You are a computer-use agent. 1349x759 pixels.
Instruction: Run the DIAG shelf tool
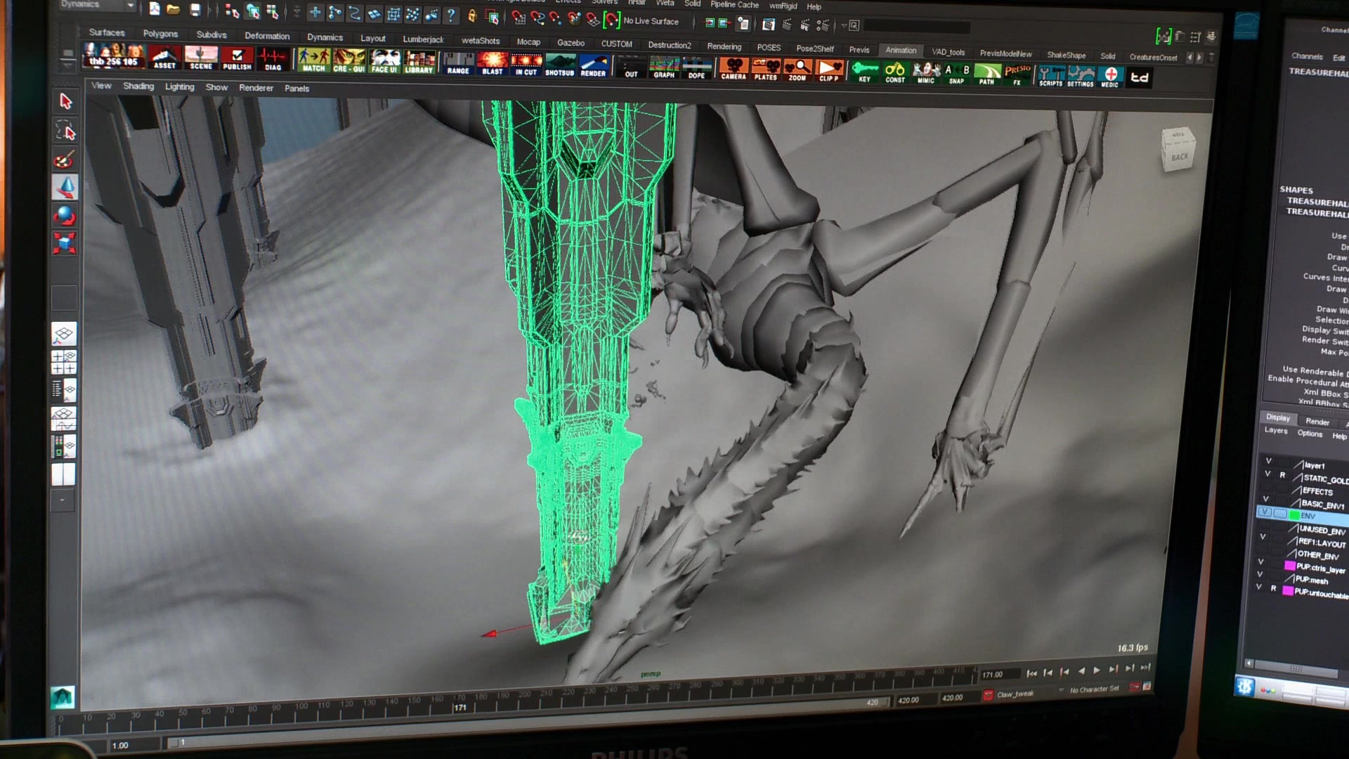[x=273, y=60]
